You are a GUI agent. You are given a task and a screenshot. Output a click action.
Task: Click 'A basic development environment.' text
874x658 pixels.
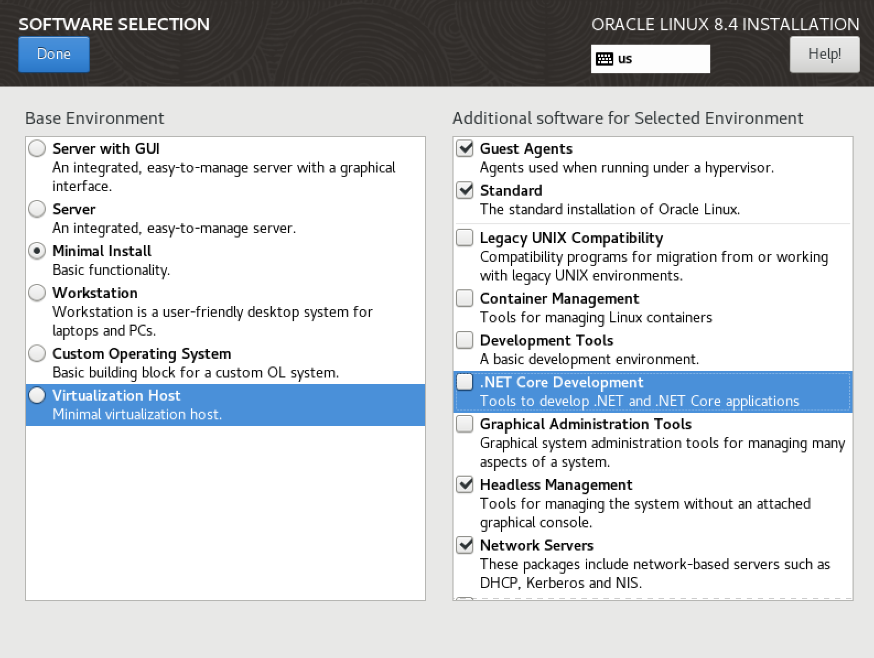coord(589,359)
